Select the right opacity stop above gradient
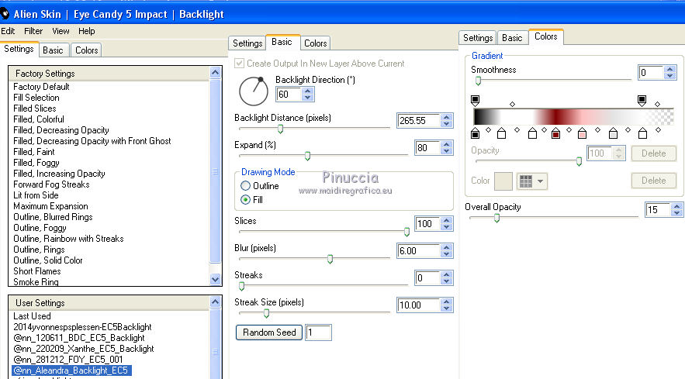This screenshot has width=685, height=379. tap(642, 101)
